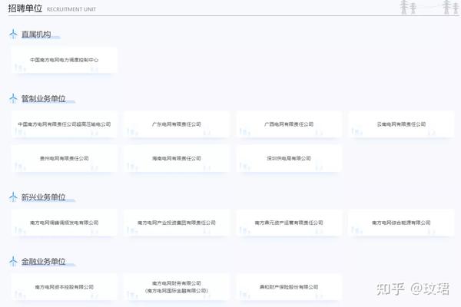Select 南方电网资本控股有限公司 card
This screenshot has width=461, height=307.
point(64,287)
